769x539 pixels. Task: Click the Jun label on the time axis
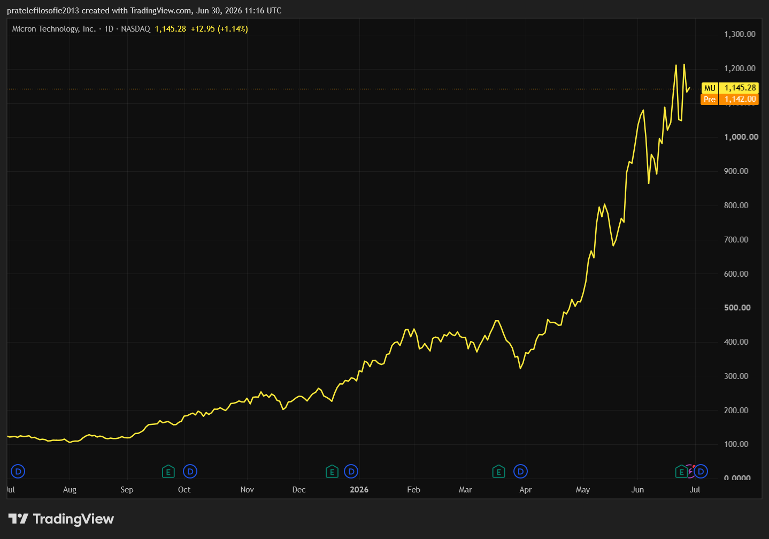[x=637, y=490]
